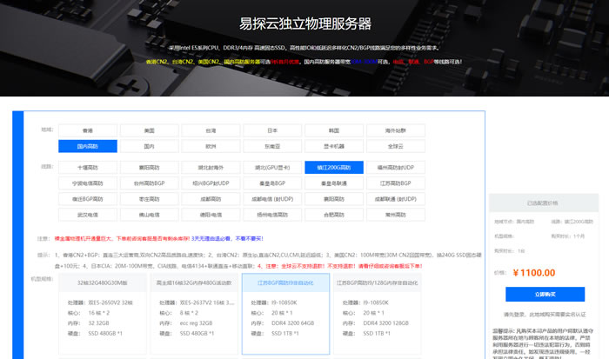Select the 秦皇岛联通 line

click(x=334, y=183)
